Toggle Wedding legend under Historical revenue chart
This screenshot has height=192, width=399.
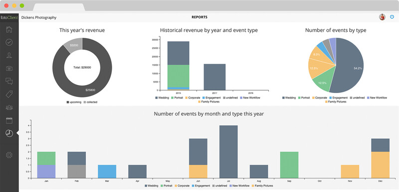[162, 97]
